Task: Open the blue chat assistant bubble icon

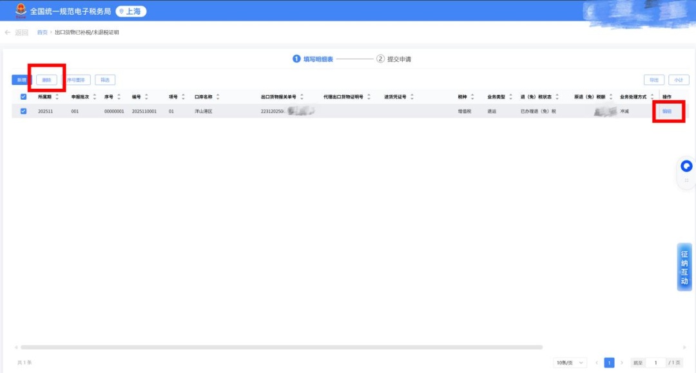Action: (x=686, y=167)
